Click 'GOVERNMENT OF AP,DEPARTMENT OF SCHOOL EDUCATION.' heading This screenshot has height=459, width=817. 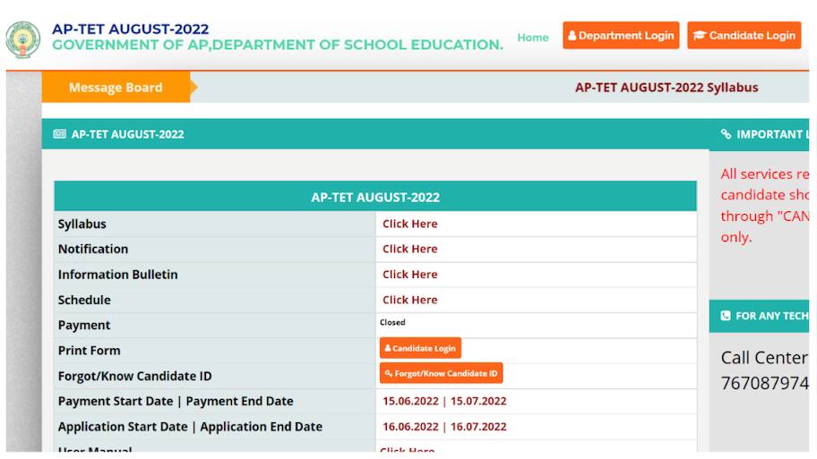click(278, 45)
